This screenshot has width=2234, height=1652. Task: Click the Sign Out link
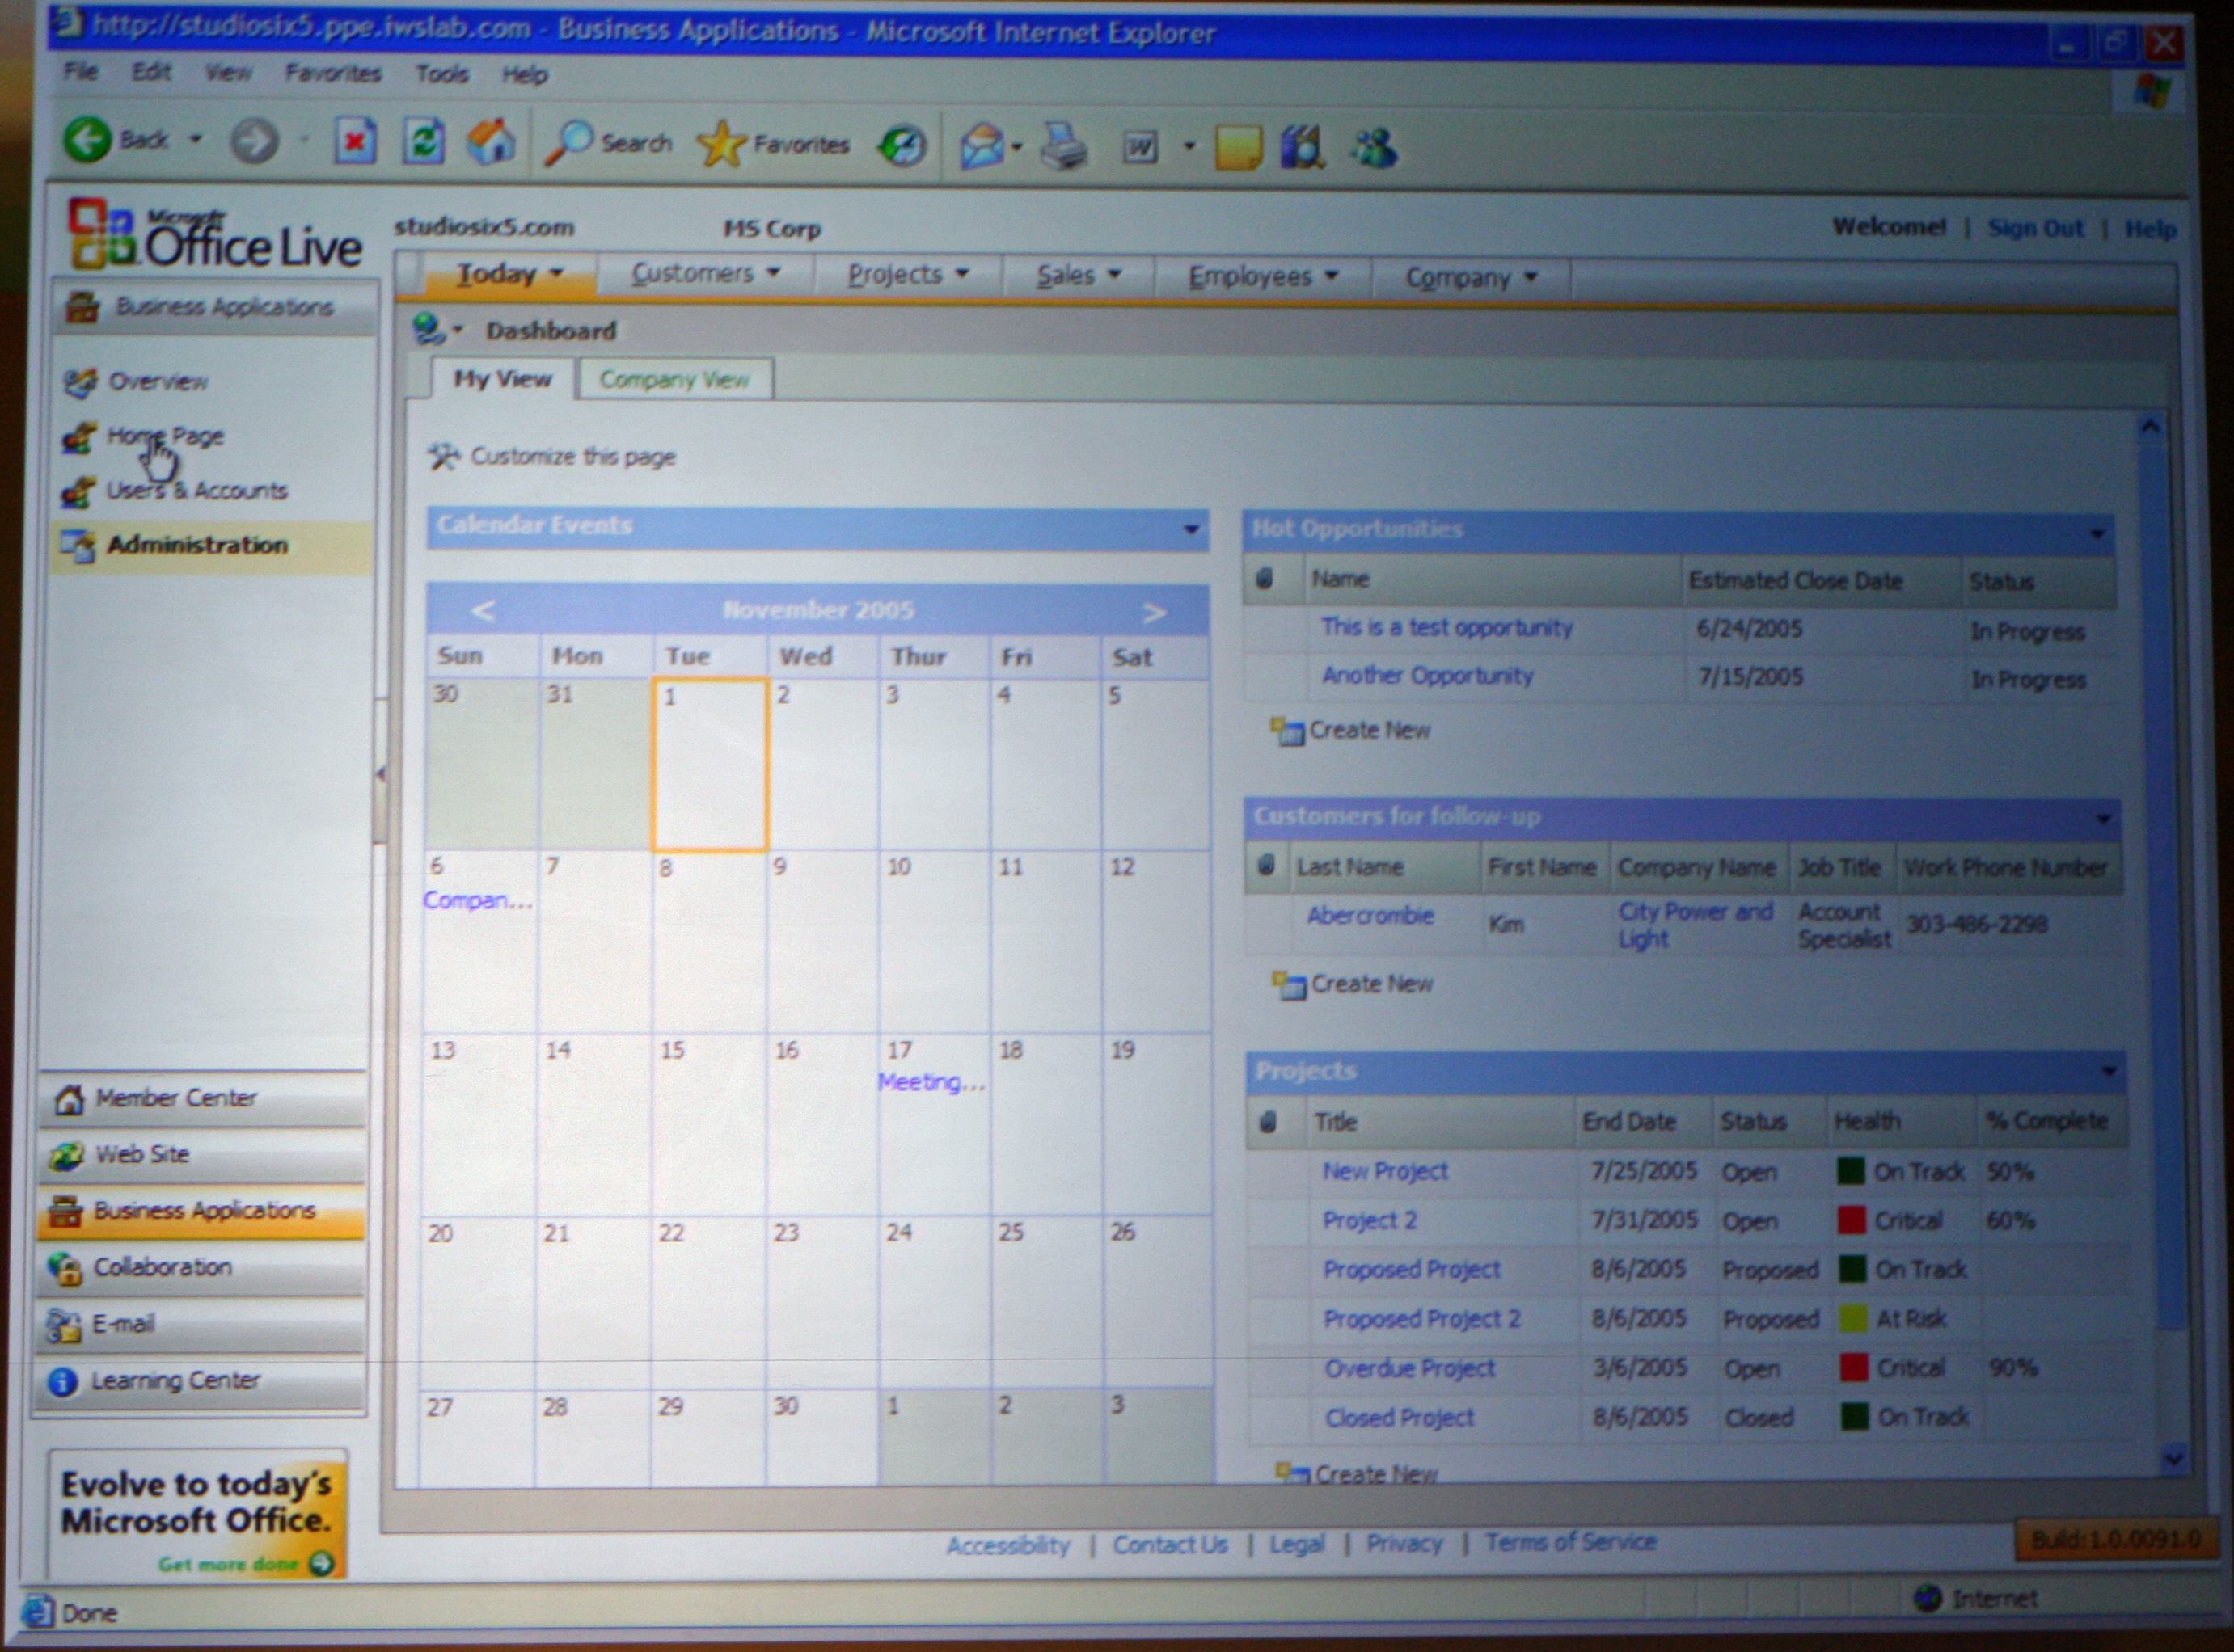click(x=2035, y=228)
